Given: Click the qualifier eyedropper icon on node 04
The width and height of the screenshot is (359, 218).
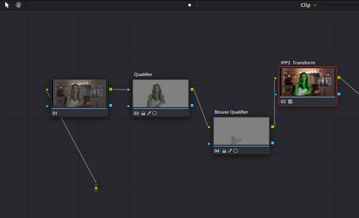Looking at the screenshot, I should click(230, 151).
